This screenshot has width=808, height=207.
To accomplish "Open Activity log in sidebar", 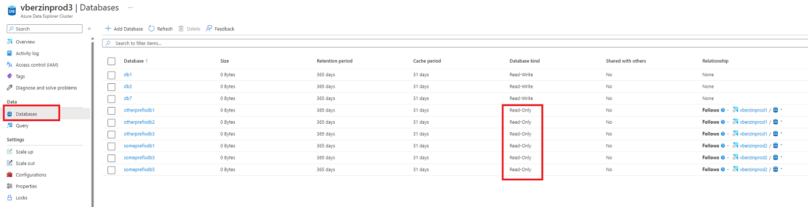I will point(27,54).
